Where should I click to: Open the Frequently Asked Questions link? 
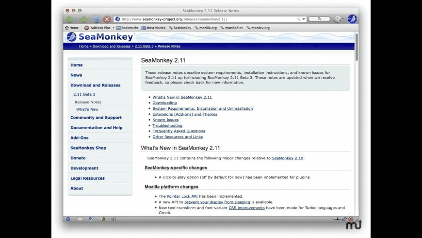179,131
